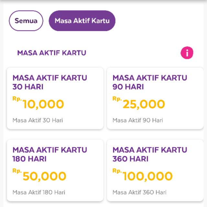The image size is (207, 207).
Task: Open the pink info icon
Action: pyautogui.click(x=187, y=53)
